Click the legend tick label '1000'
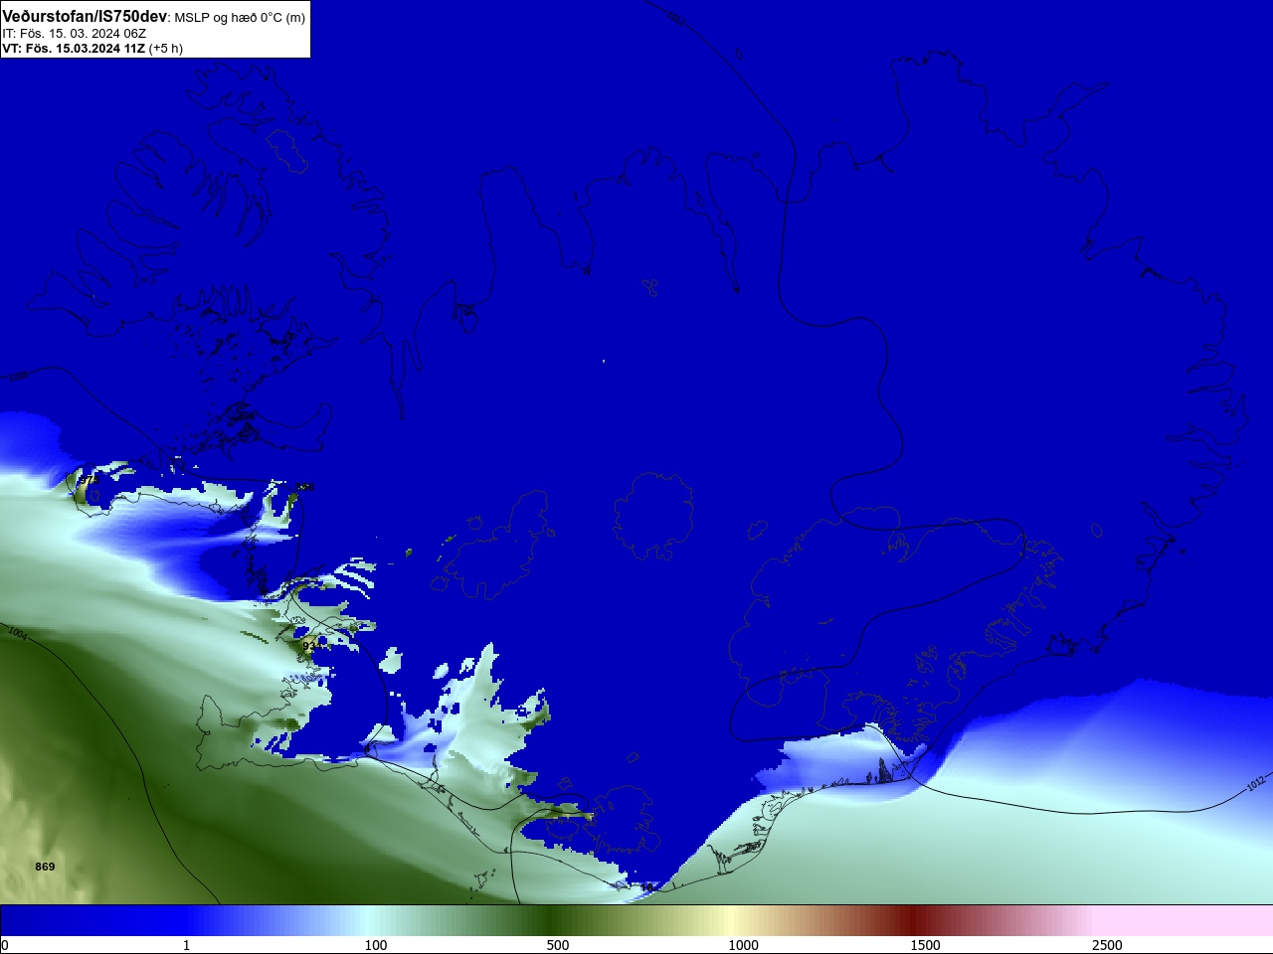The image size is (1273, 954). point(743,945)
